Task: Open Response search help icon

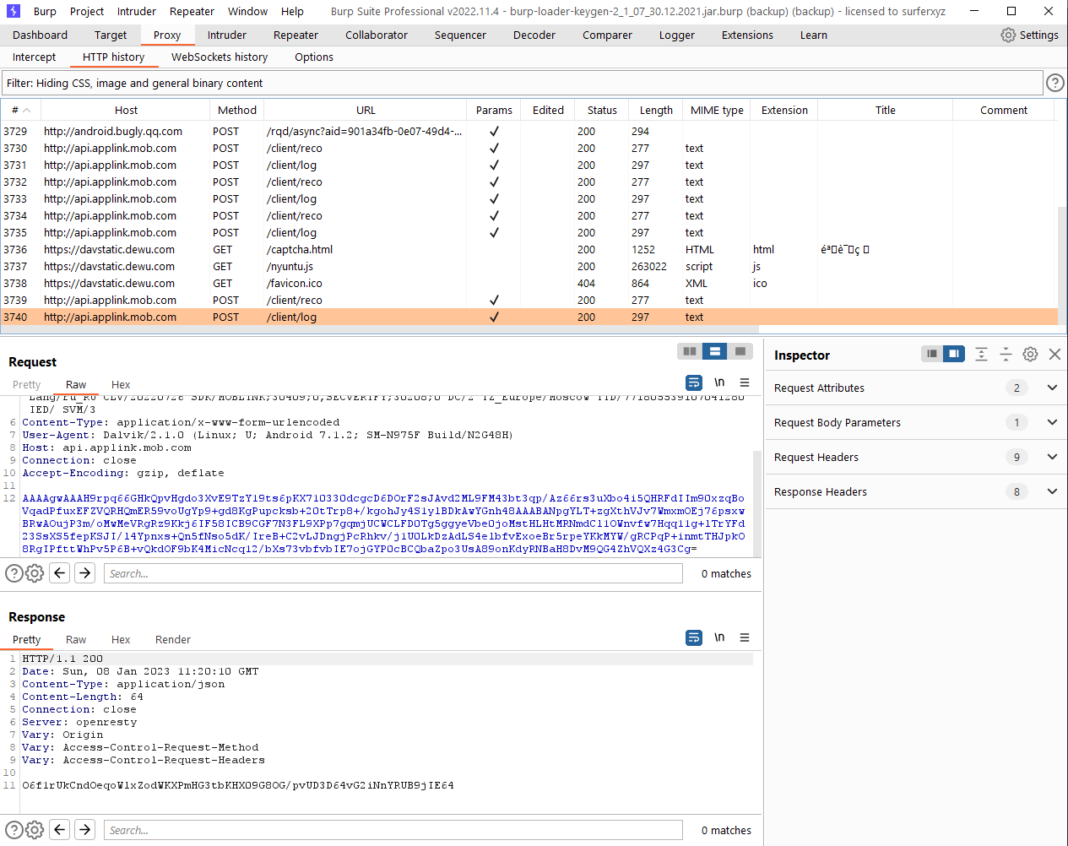Action: 14,830
